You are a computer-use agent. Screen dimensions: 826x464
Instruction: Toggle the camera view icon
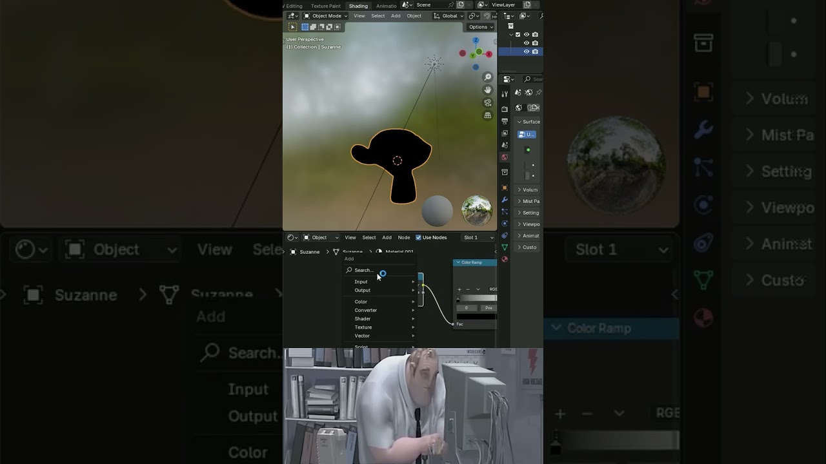488,102
